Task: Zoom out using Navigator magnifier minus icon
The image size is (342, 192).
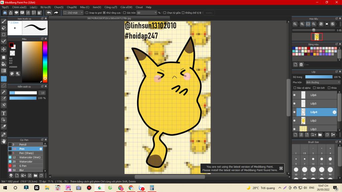Action: click(x=314, y=24)
